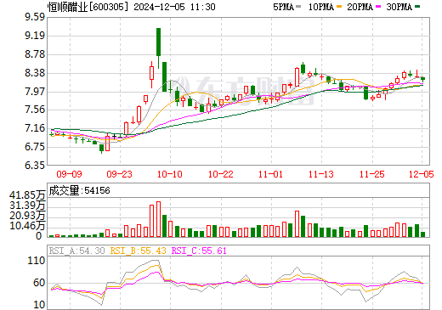Click the 9.59 price axis label
442x310 pixels.
(x=35, y=17)
